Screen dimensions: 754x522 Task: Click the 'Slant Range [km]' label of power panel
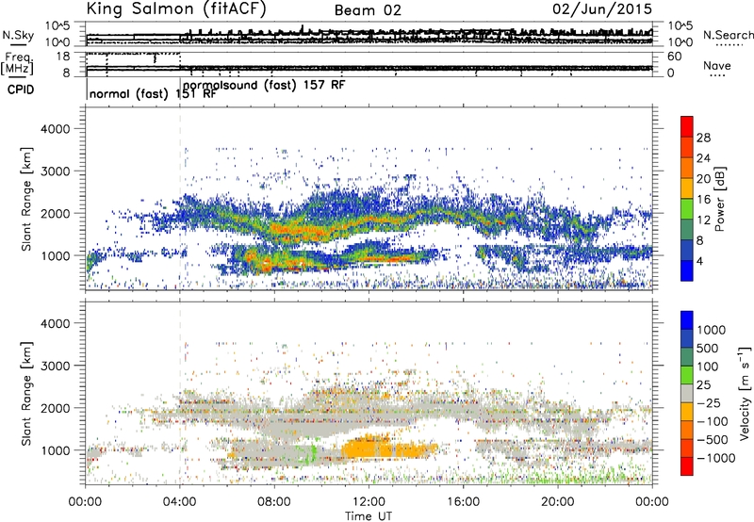click(x=26, y=199)
